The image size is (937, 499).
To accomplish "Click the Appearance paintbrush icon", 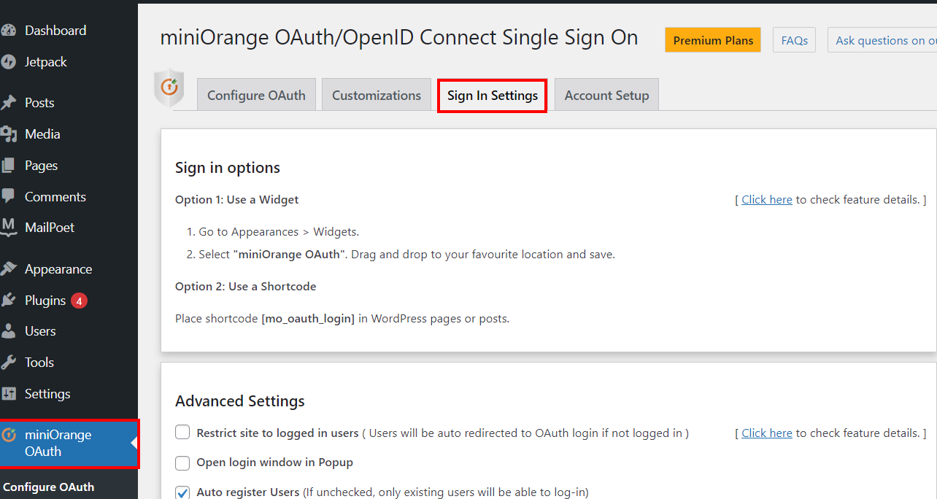I will pos(8,269).
